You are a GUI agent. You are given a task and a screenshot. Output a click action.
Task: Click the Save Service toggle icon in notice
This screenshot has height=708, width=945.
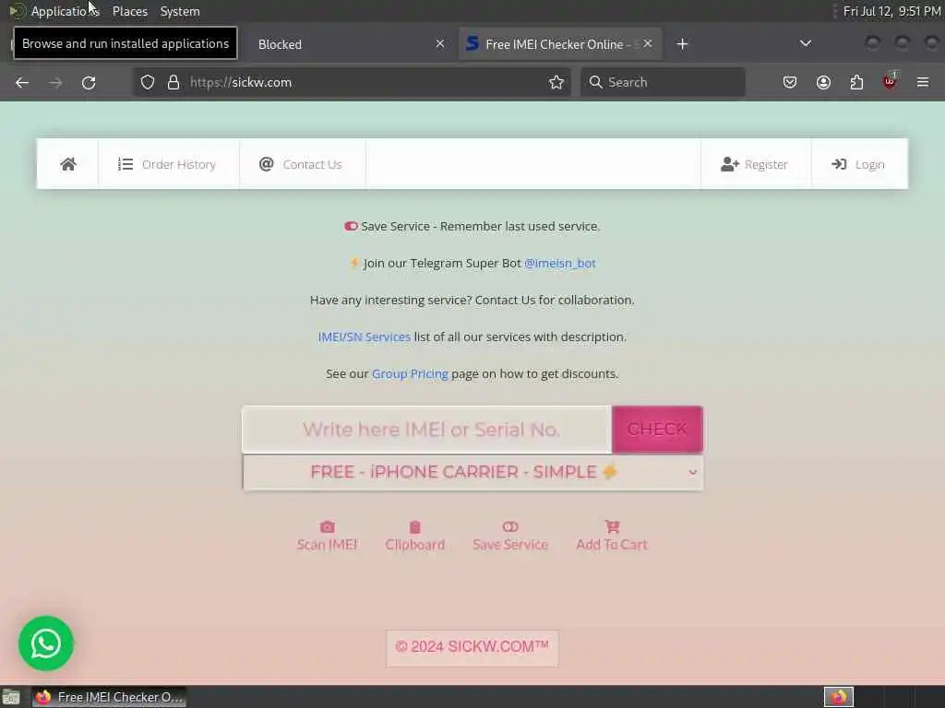(351, 227)
